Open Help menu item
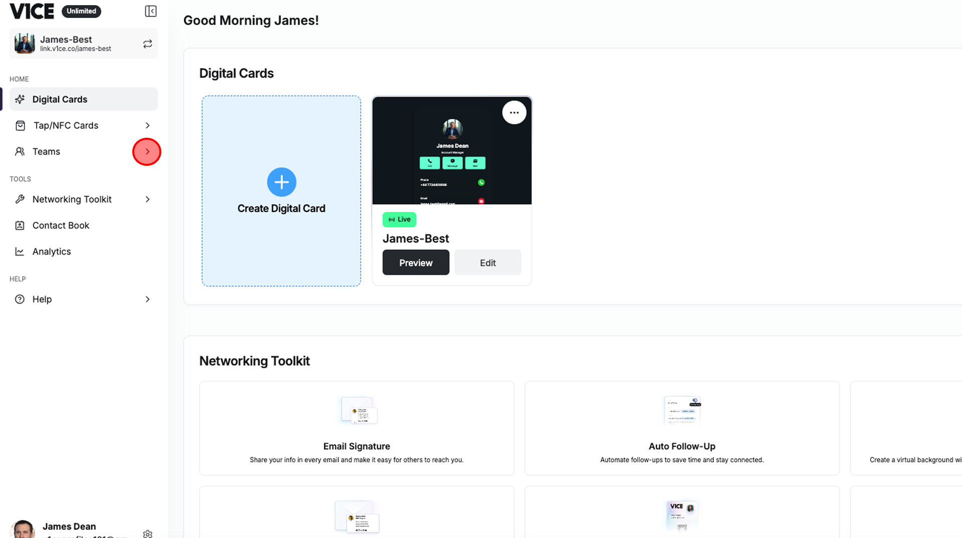Screen dimensions: 962x538 pos(83,299)
